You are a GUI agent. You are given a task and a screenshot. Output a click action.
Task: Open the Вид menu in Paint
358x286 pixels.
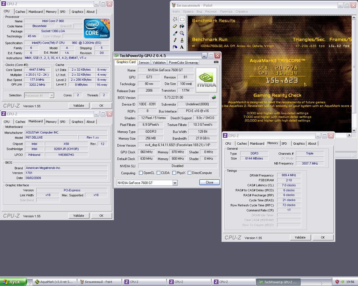[199, 11]
